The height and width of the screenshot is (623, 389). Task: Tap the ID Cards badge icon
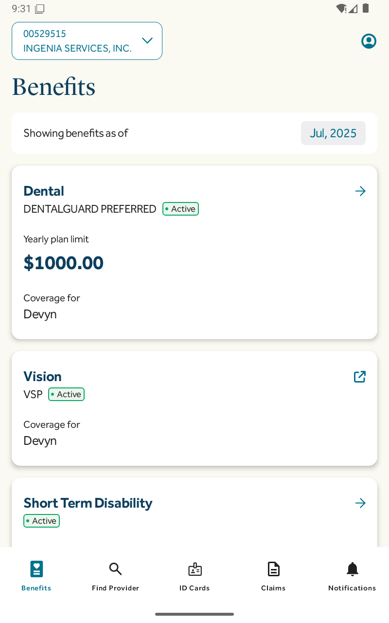tap(194, 569)
